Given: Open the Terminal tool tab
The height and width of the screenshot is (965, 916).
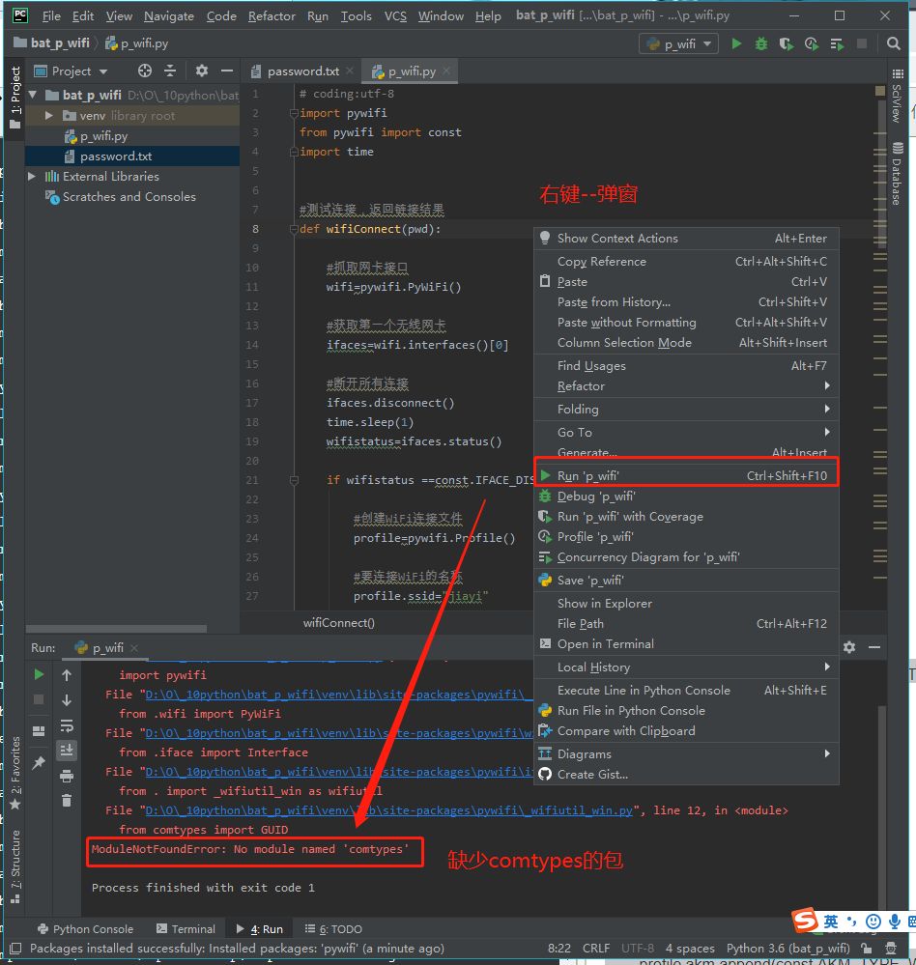Looking at the screenshot, I should pos(186,928).
